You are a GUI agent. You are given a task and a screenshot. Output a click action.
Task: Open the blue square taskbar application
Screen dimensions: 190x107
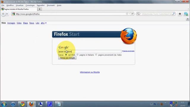(50, 104)
